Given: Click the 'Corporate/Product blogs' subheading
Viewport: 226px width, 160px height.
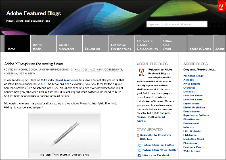Looking at the screenshot, I should [x=200, y=70].
